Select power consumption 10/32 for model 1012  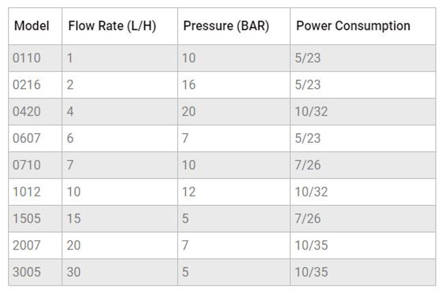[311, 192]
